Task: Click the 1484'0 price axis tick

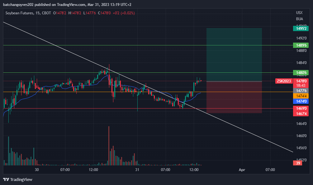Action: click(301, 63)
